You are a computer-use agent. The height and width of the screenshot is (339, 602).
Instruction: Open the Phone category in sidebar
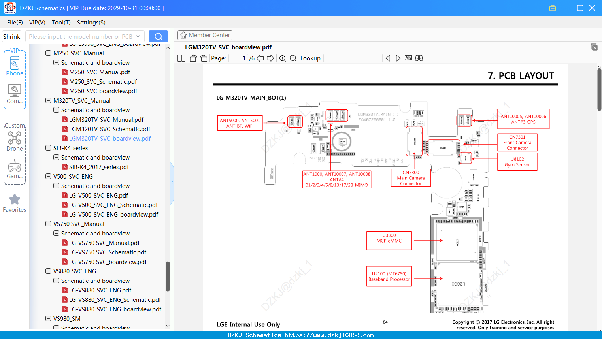coord(15,66)
